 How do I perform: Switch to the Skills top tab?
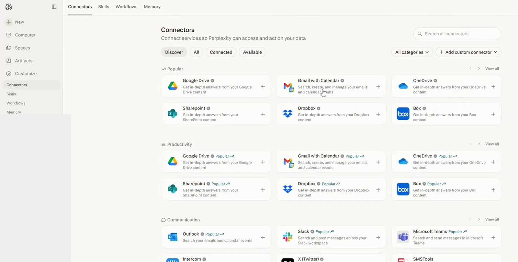point(104,7)
